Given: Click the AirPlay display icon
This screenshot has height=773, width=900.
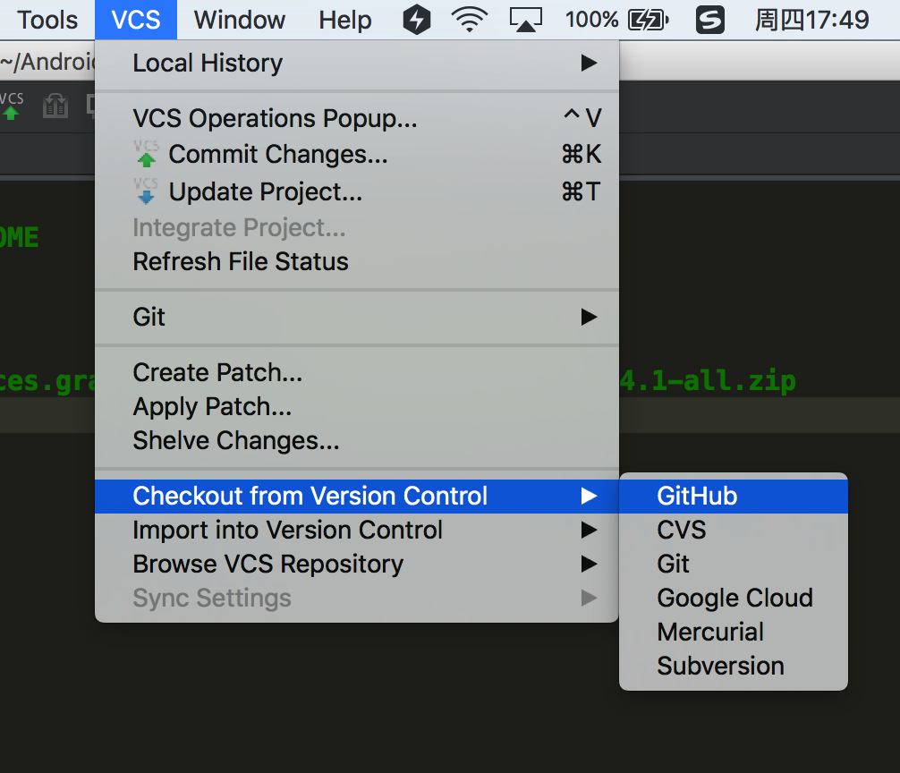Looking at the screenshot, I should click(525, 20).
